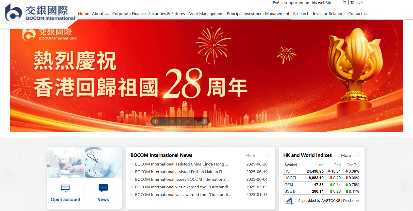Open news about China Cinda Hong

[181, 164]
